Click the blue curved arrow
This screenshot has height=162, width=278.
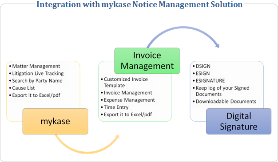pyautogui.click(x=183, y=37)
